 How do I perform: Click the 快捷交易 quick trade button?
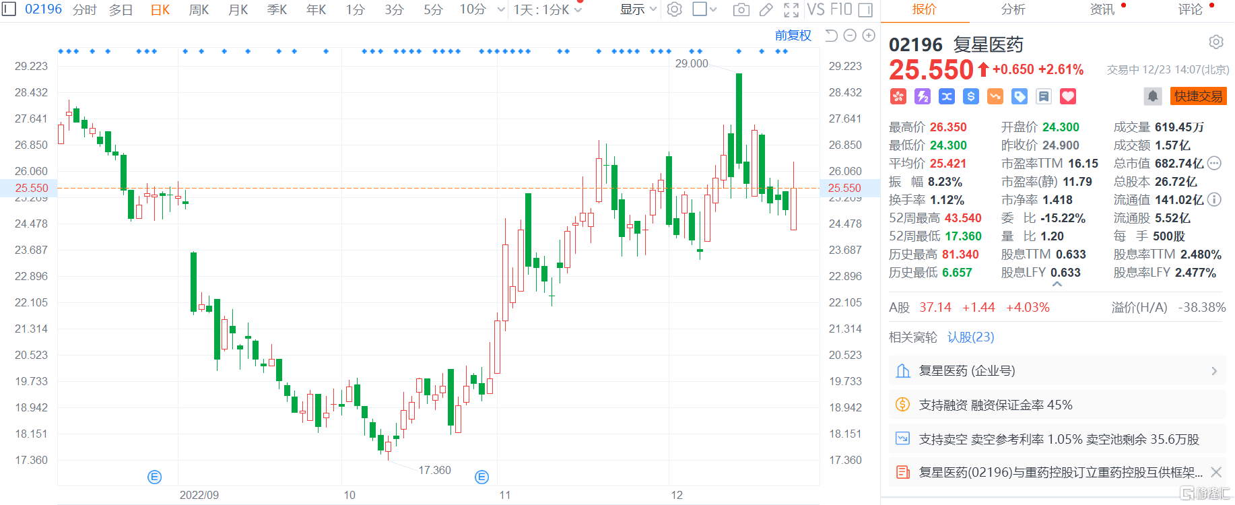point(1199,96)
